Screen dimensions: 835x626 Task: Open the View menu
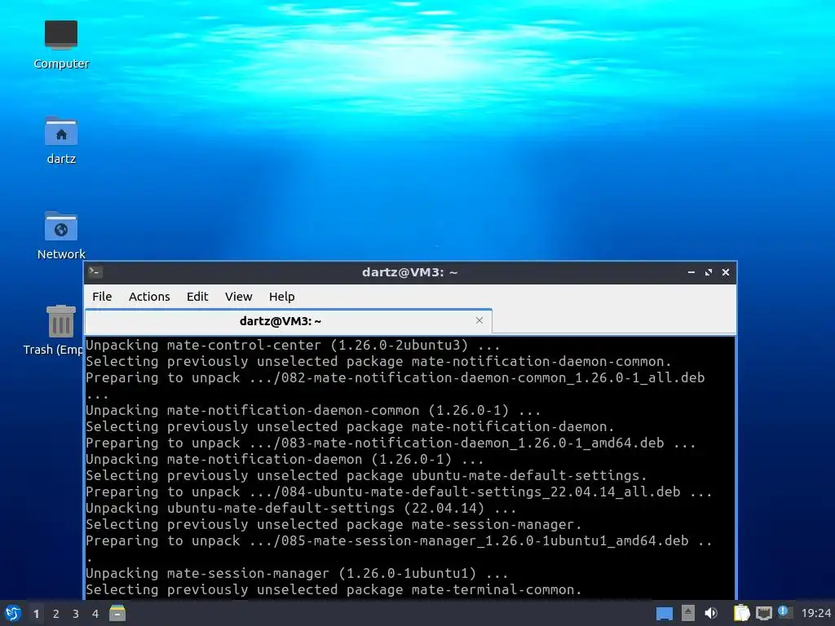click(238, 297)
